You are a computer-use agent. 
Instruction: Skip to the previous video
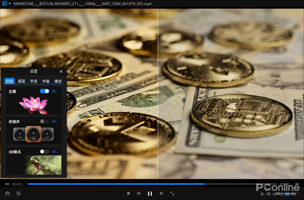139,194
